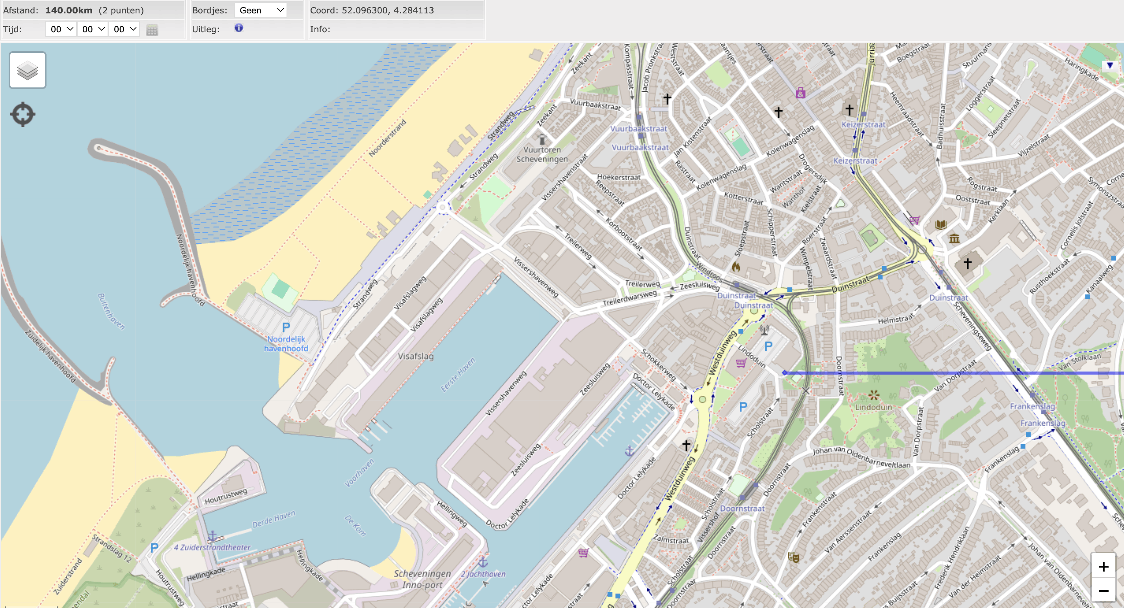Click the shopping cart icon near Keizerstraat roundabout
Screen dimensions: 1124x608
(915, 220)
